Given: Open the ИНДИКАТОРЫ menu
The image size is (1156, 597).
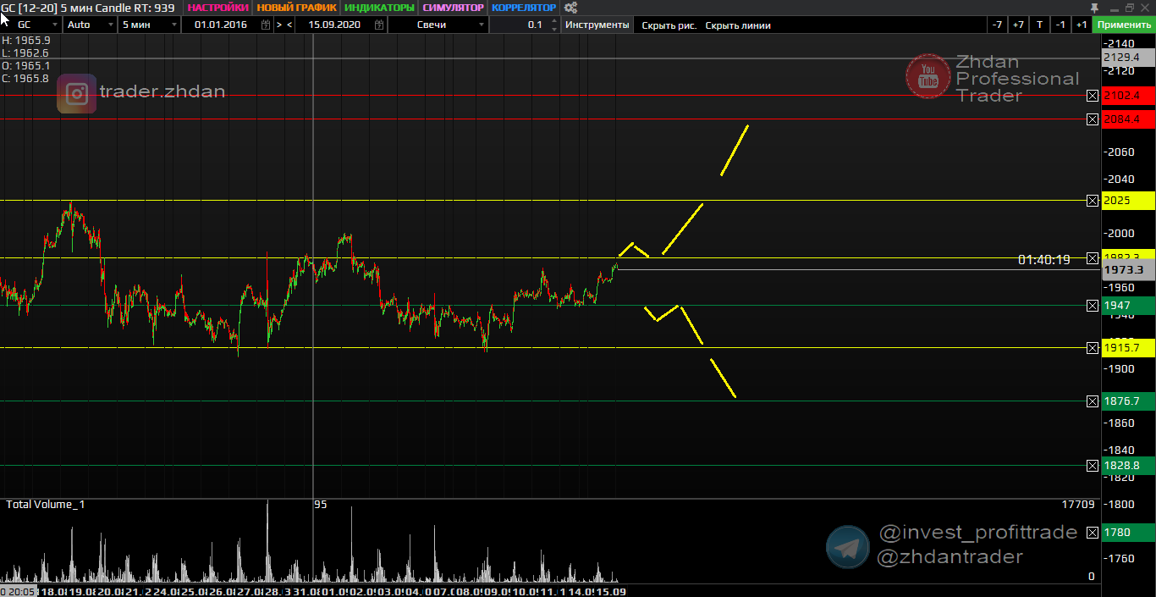Looking at the screenshot, I should click(379, 8).
